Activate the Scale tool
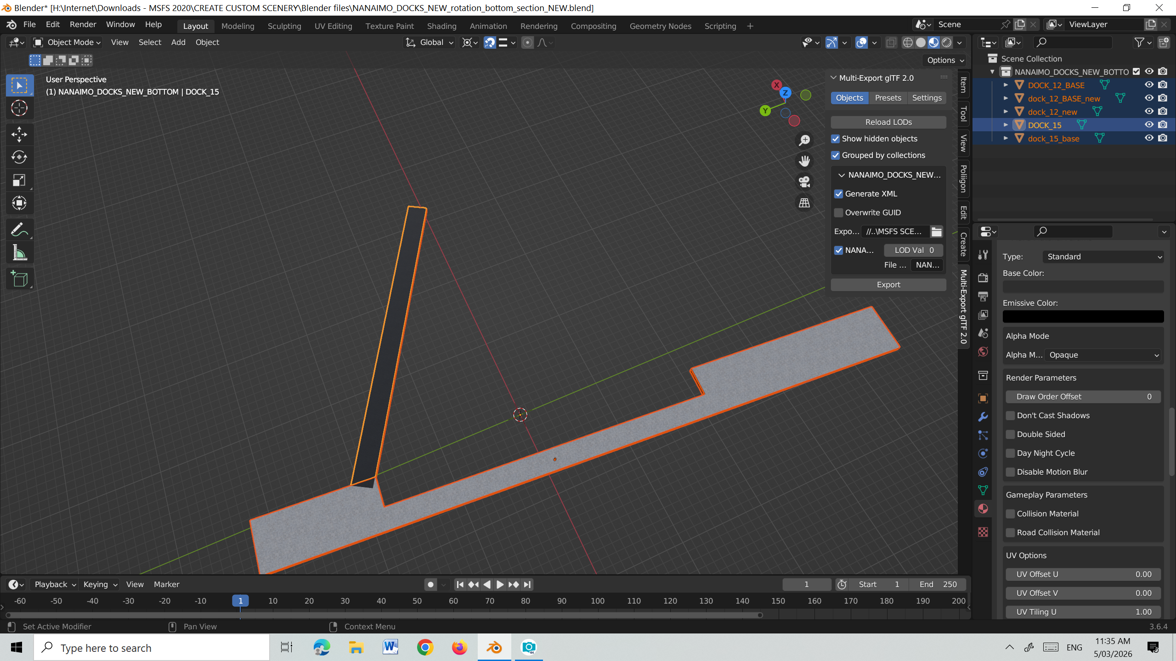Viewport: 1176px width, 661px height. pos(19,180)
